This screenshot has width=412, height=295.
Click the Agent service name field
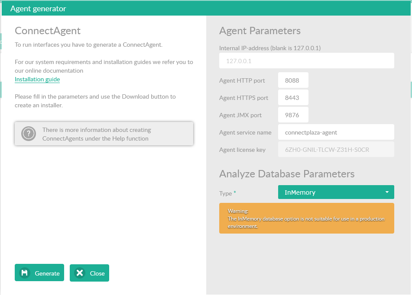336,132
